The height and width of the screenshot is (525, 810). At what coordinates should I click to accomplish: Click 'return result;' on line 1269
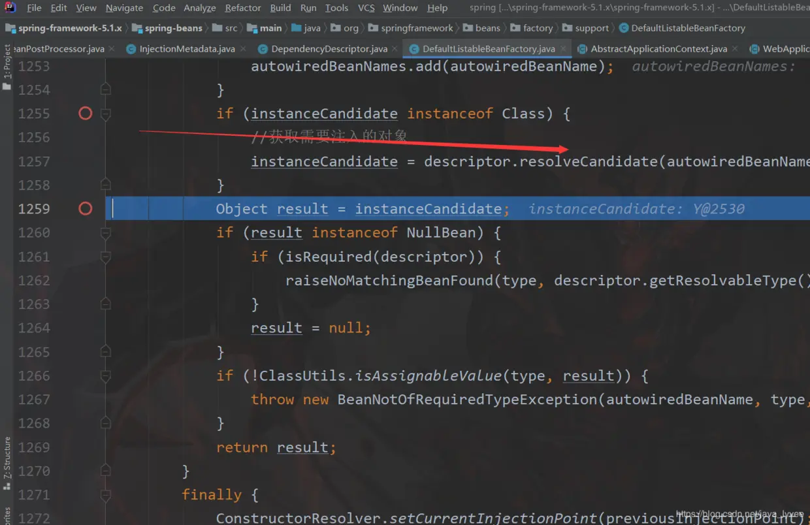(276, 447)
